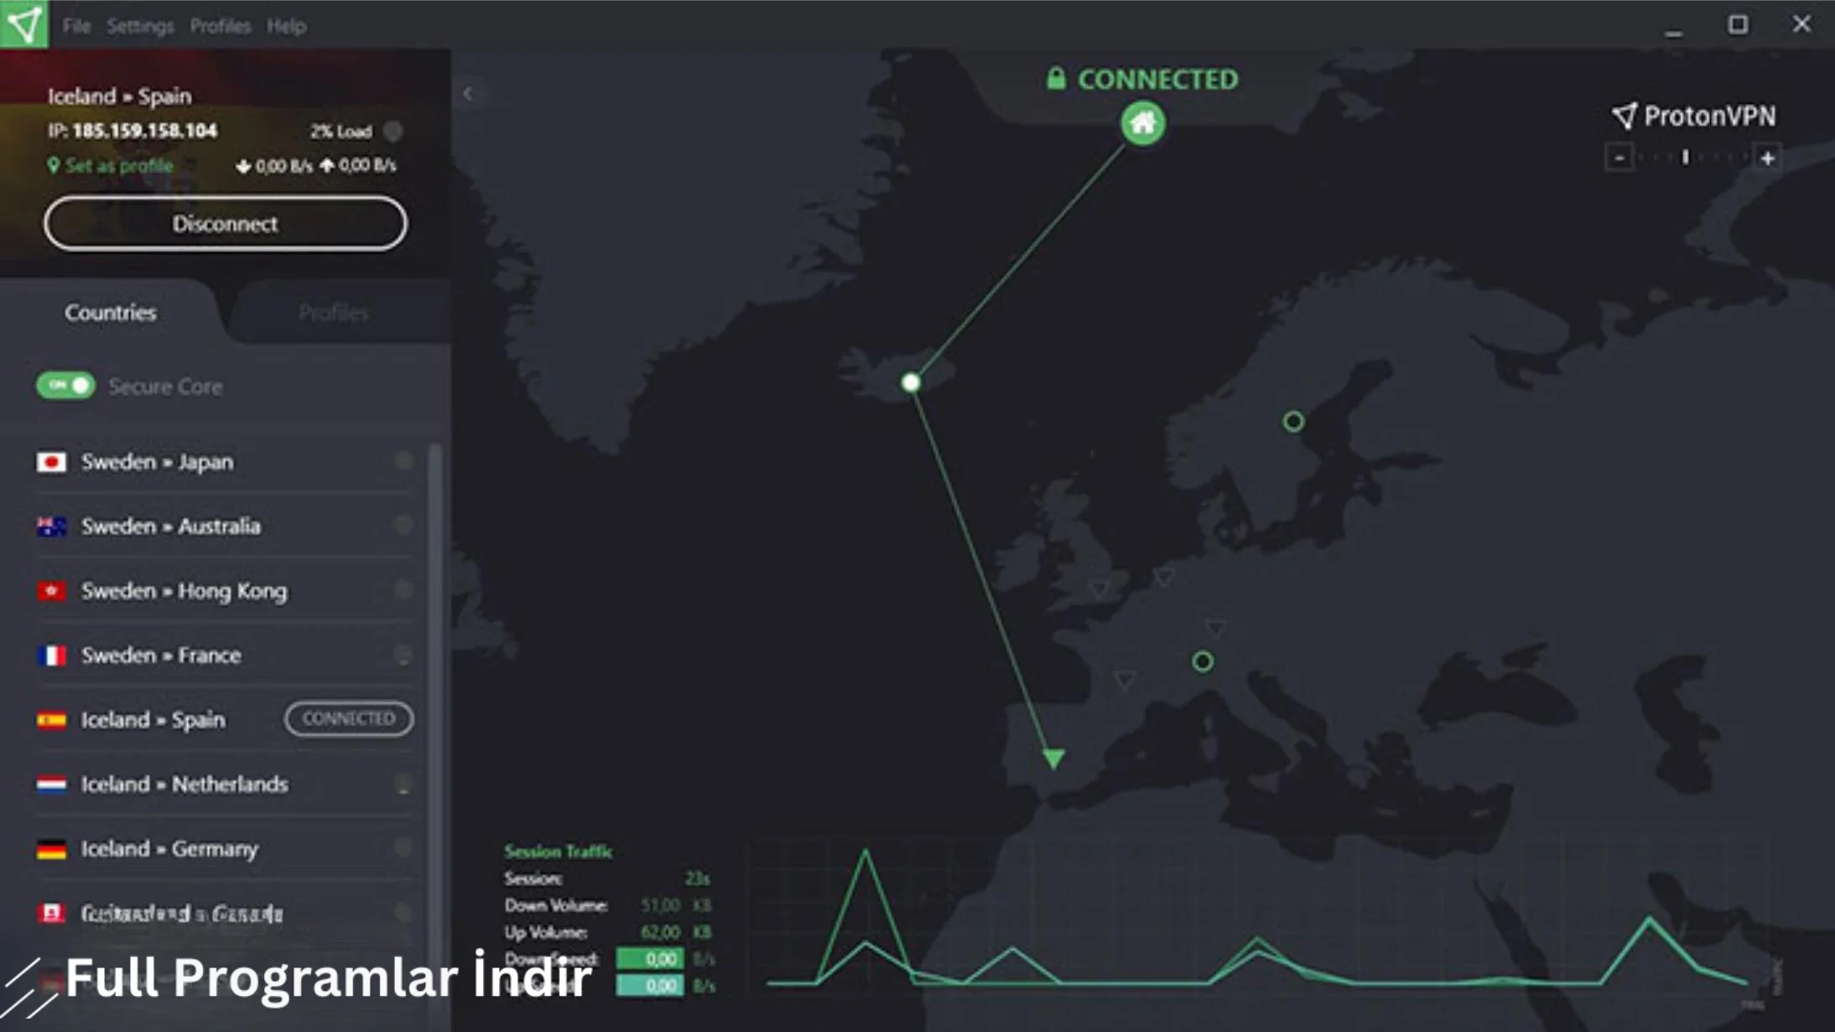Click the Germany flag icon
Screen dimensions: 1835x1032
(x=51, y=849)
